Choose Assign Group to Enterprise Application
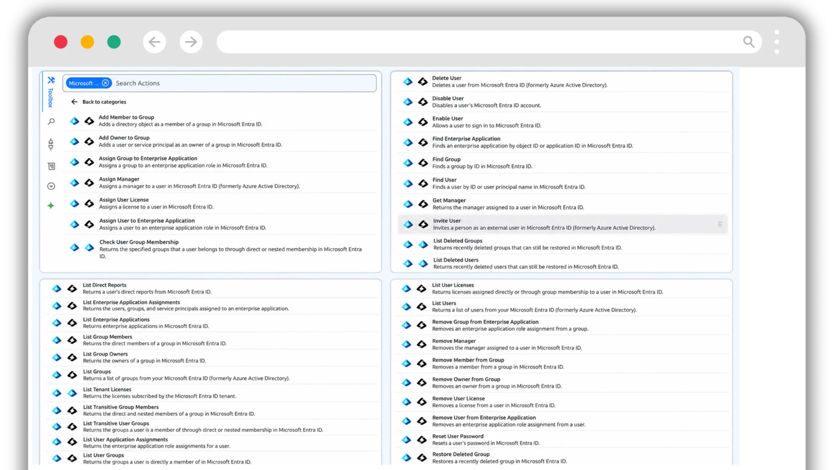 [220, 162]
